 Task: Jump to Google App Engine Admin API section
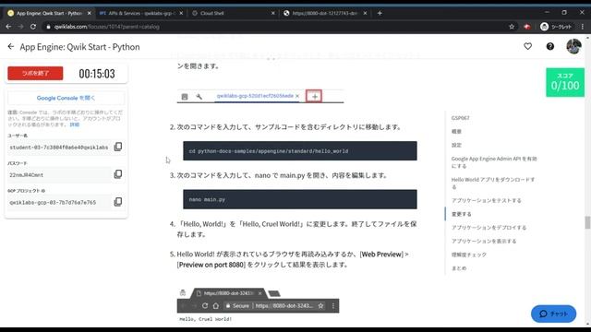click(494, 162)
